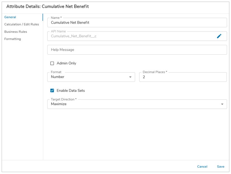Save the attribute details
231x174 pixels.
pos(220,166)
